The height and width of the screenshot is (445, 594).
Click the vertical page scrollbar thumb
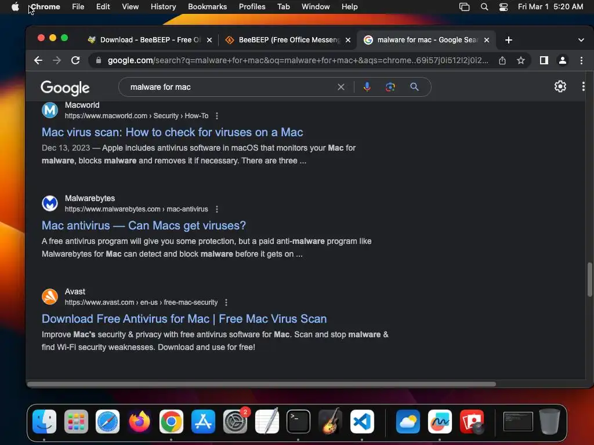[x=589, y=279]
